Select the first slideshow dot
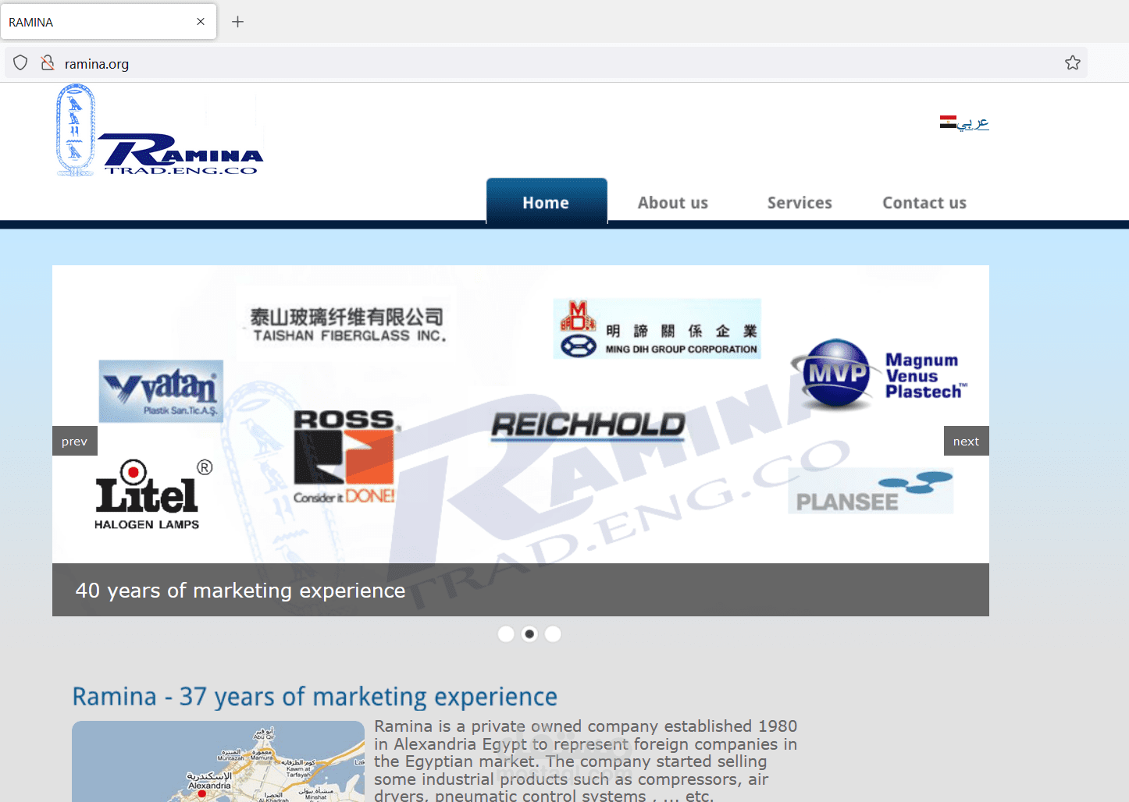The image size is (1129, 802). coord(506,634)
